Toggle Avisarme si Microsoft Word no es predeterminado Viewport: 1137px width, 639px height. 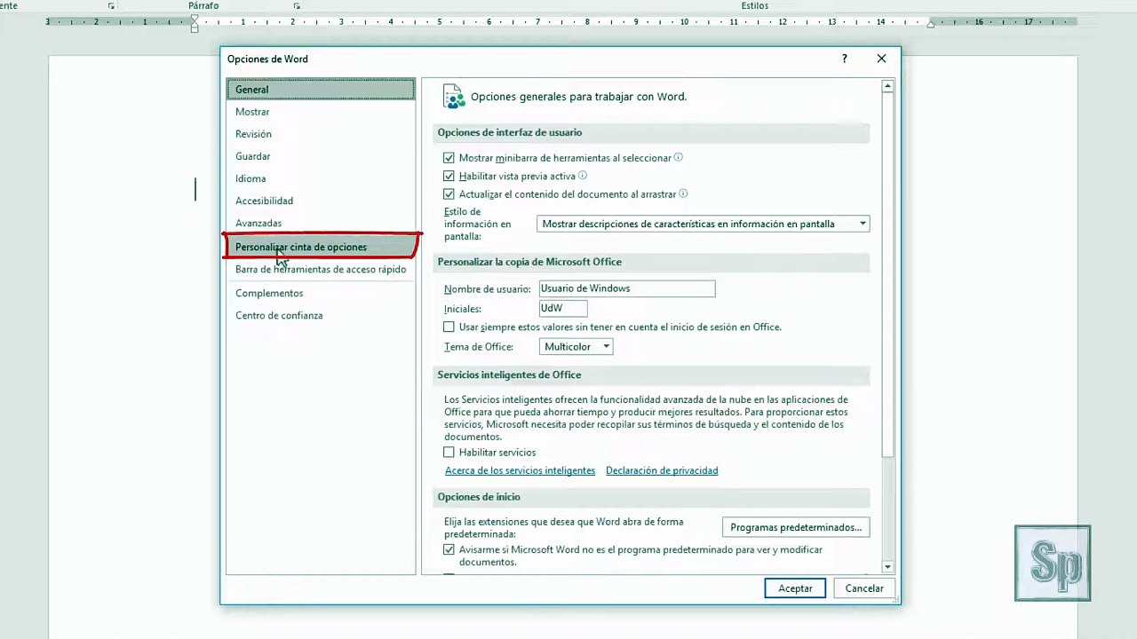pos(449,550)
